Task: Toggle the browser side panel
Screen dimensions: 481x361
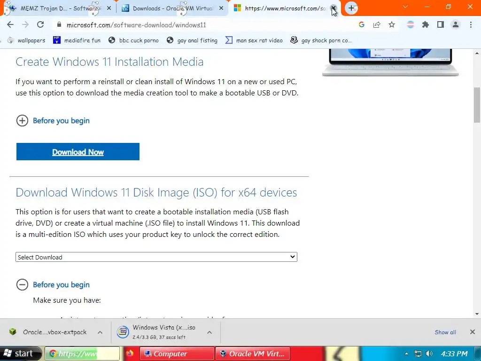Action: [x=441, y=25]
